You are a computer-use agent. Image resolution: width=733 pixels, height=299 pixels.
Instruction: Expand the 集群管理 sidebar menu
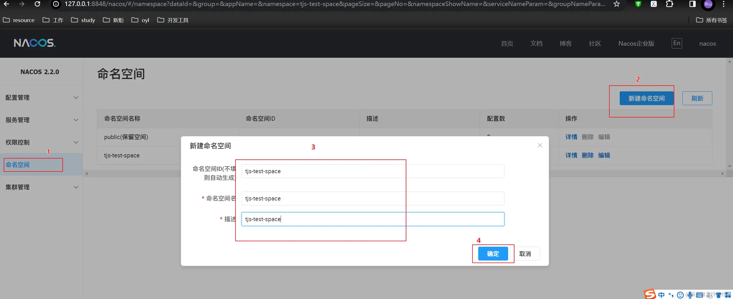coord(41,187)
